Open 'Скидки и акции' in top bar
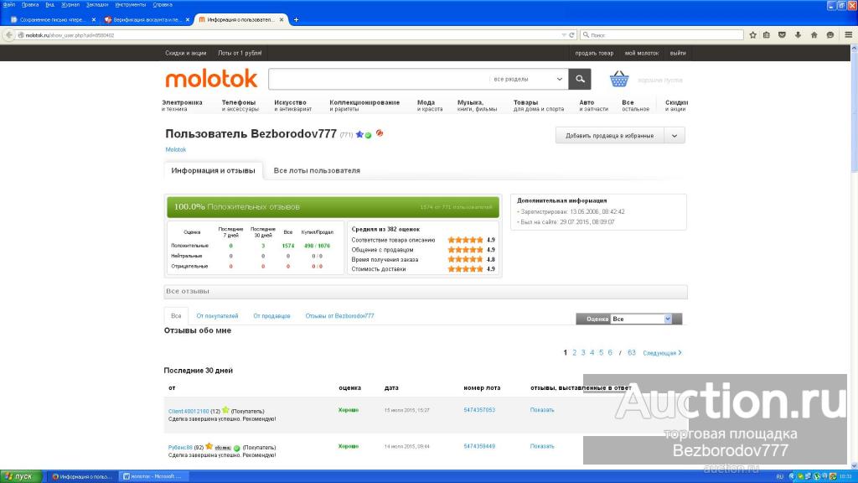Image resolution: width=858 pixels, height=483 pixels. tap(185, 53)
